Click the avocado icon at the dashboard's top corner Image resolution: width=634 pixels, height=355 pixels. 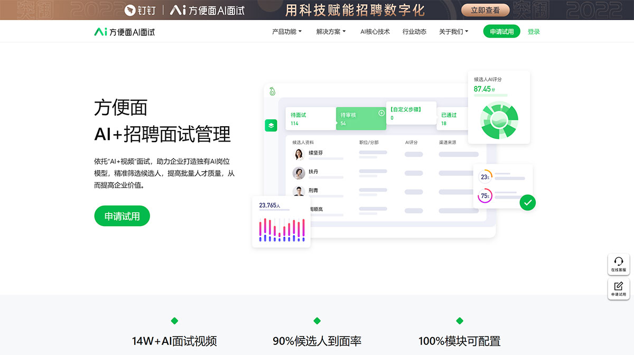point(273,91)
